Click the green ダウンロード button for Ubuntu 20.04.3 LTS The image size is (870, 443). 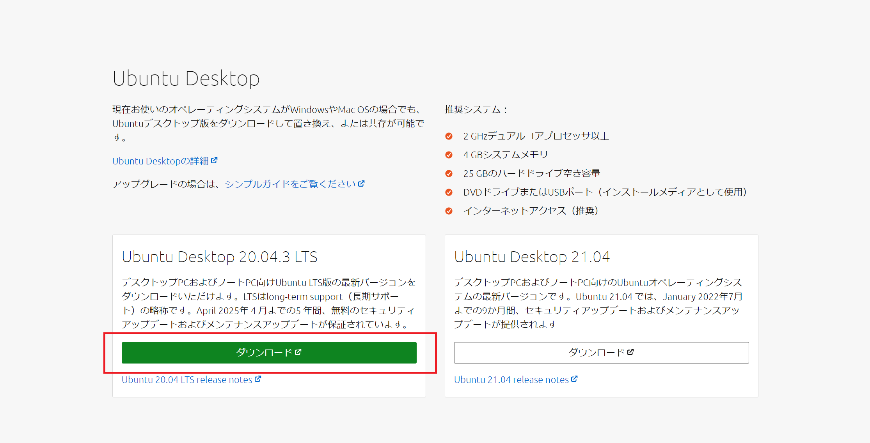point(269,353)
